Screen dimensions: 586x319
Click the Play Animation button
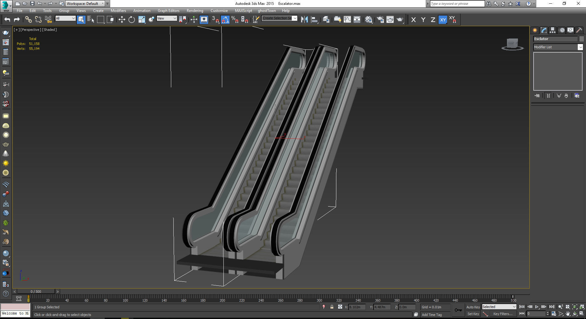point(537,307)
